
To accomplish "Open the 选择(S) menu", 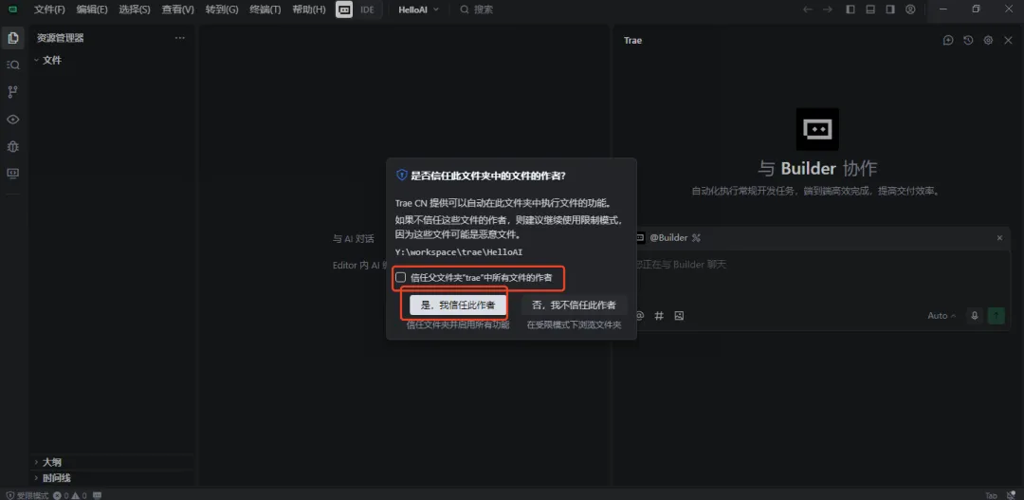I will tap(135, 9).
